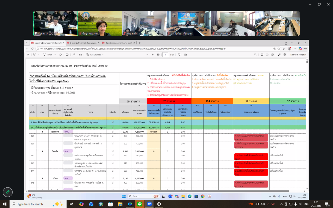Expand the highlight tool options arrow

38,55
